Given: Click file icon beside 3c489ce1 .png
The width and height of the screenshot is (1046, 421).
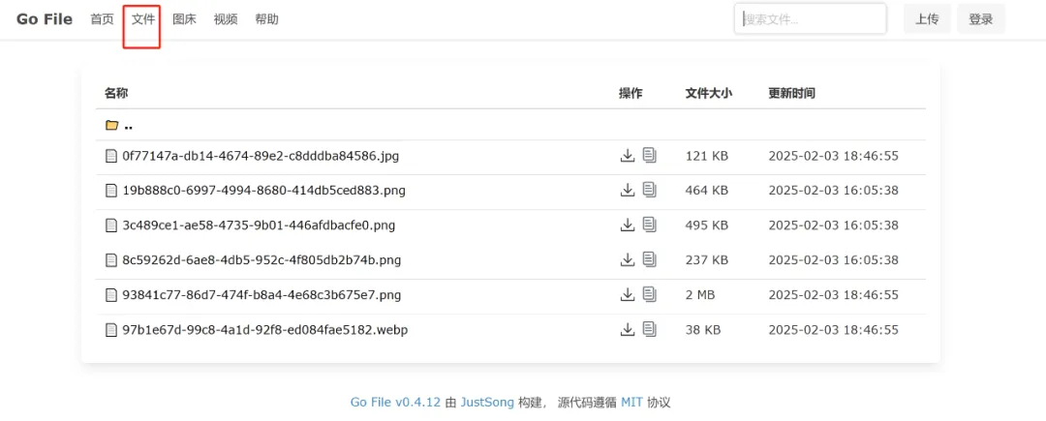Looking at the screenshot, I should pos(111,226).
